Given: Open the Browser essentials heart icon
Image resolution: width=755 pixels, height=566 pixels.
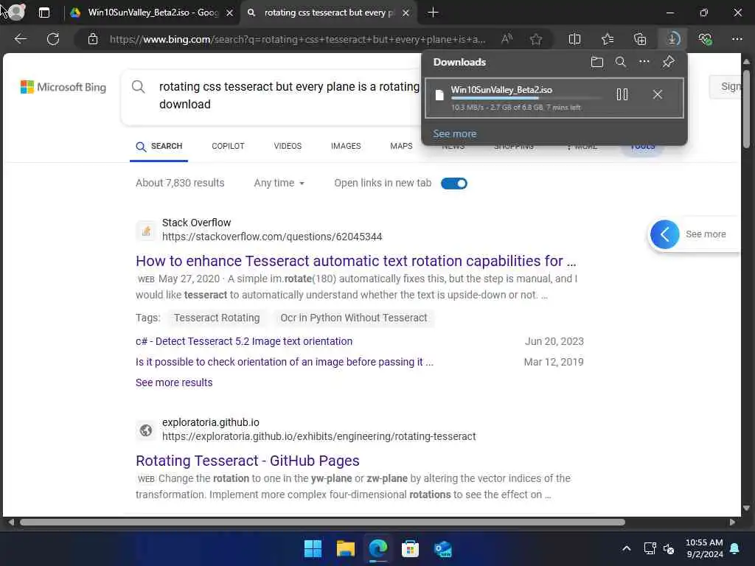Looking at the screenshot, I should (x=705, y=39).
